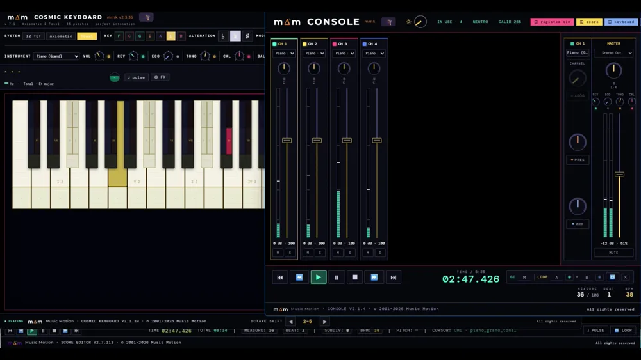Image resolution: width=641 pixels, height=360 pixels.
Task: Click the green oscilloscope circle icon
Action: click(115, 77)
